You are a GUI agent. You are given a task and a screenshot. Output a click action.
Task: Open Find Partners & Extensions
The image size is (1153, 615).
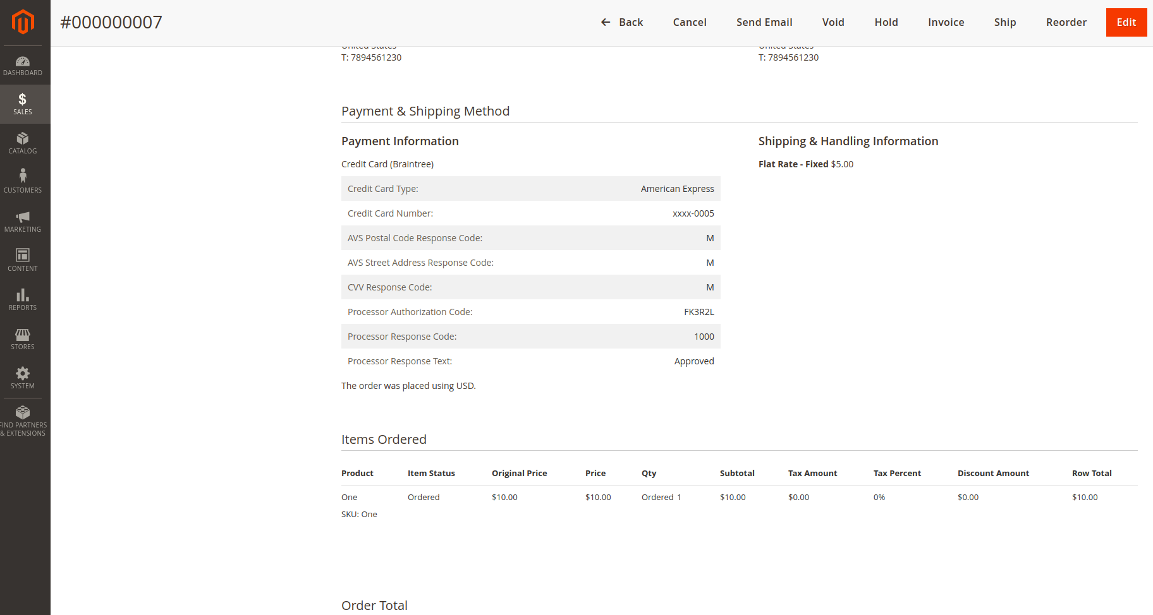[23, 419]
